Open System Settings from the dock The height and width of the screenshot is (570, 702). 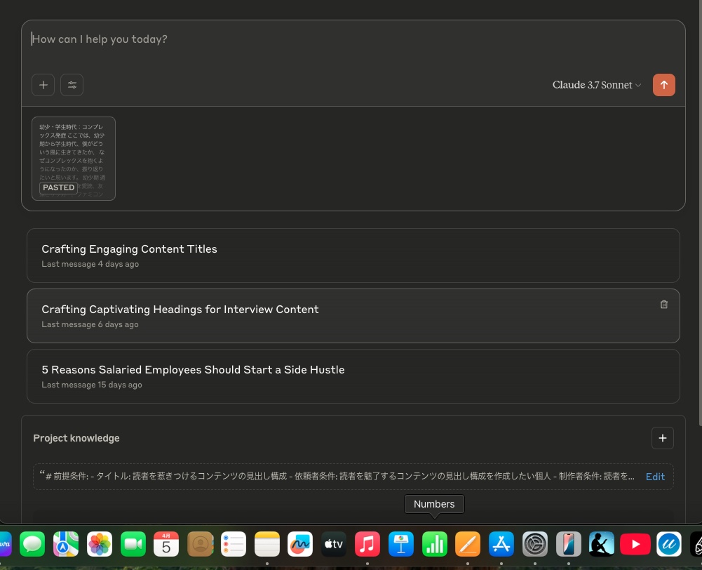tap(535, 544)
